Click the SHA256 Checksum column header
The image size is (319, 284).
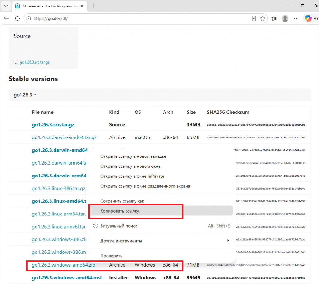(x=228, y=112)
